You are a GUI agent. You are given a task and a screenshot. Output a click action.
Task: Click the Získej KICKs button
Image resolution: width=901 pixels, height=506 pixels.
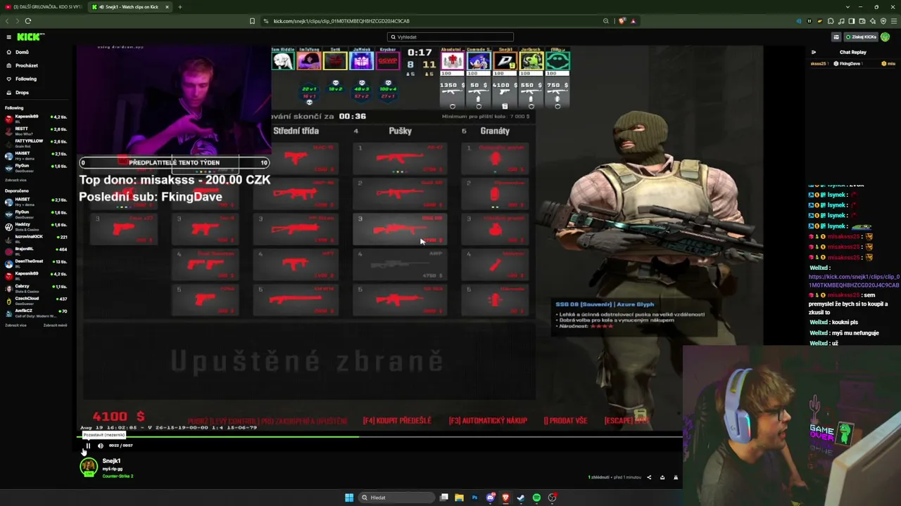coord(862,37)
